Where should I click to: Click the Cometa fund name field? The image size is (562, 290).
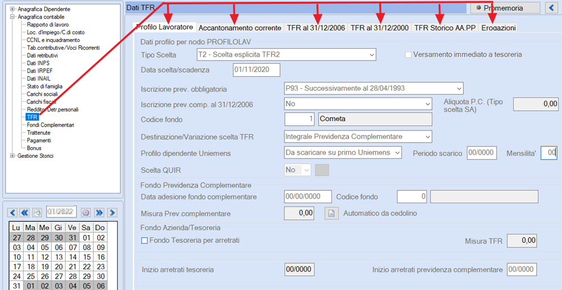coord(375,119)
